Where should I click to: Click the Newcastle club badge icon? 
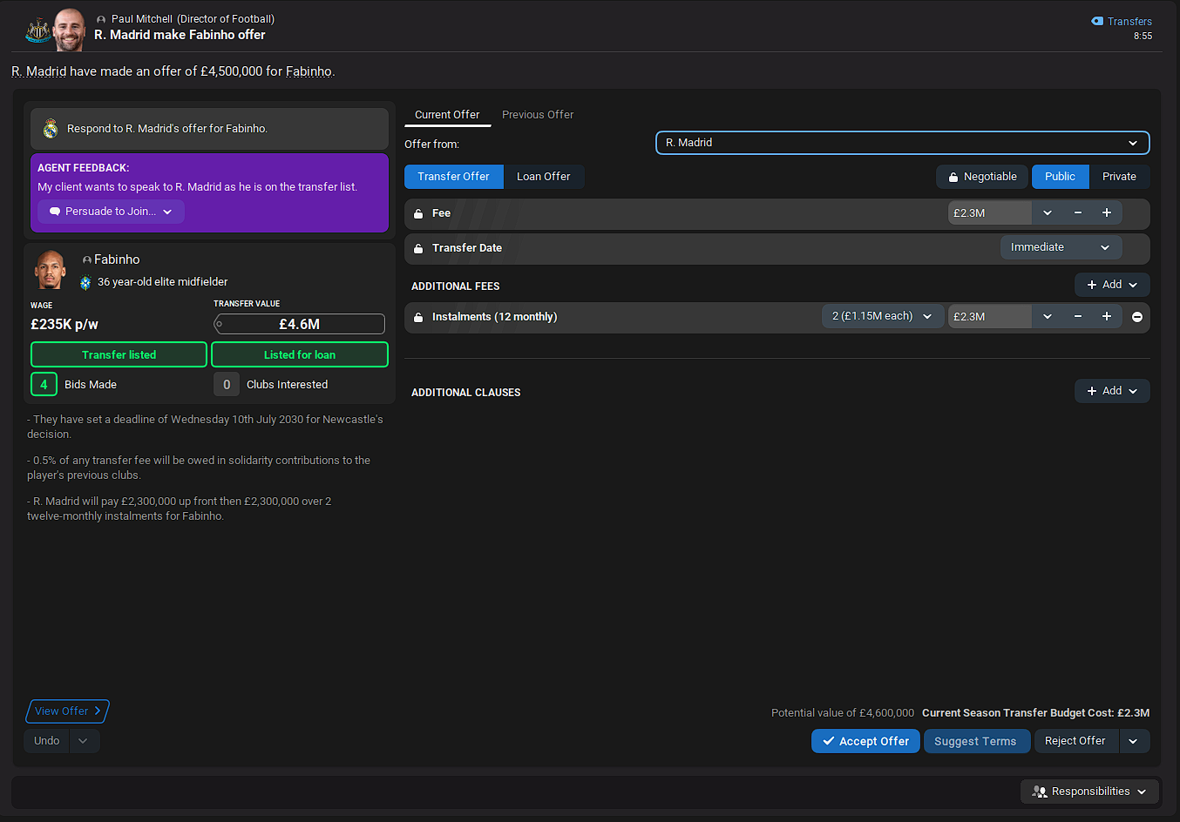click(37, 31)
